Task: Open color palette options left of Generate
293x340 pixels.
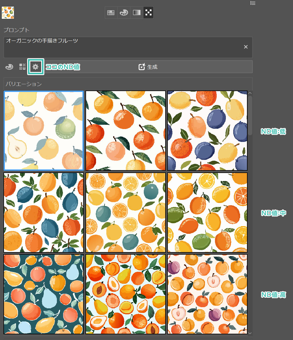Action: pos(9,67)
